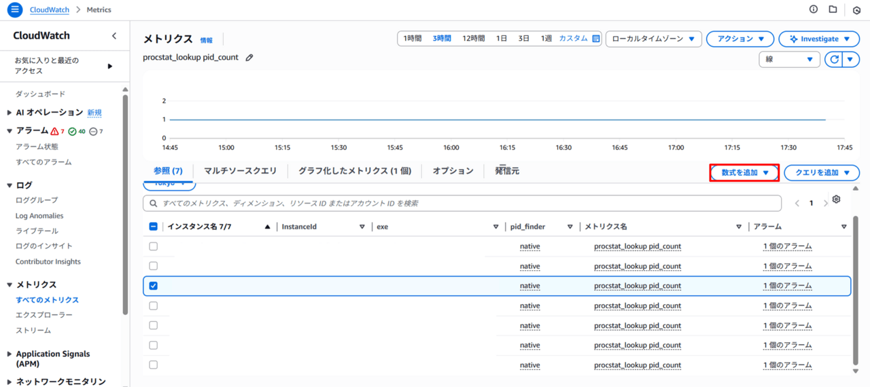
Task: Click the red in-alarm count icon
Action: click(x=54, y=131)
